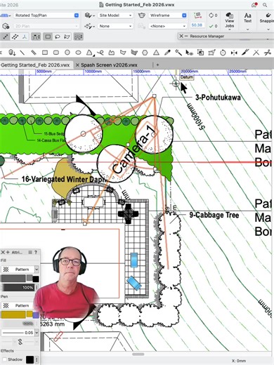Open the Rotated Top/Plan view dropdown

(x=46, y=15)
